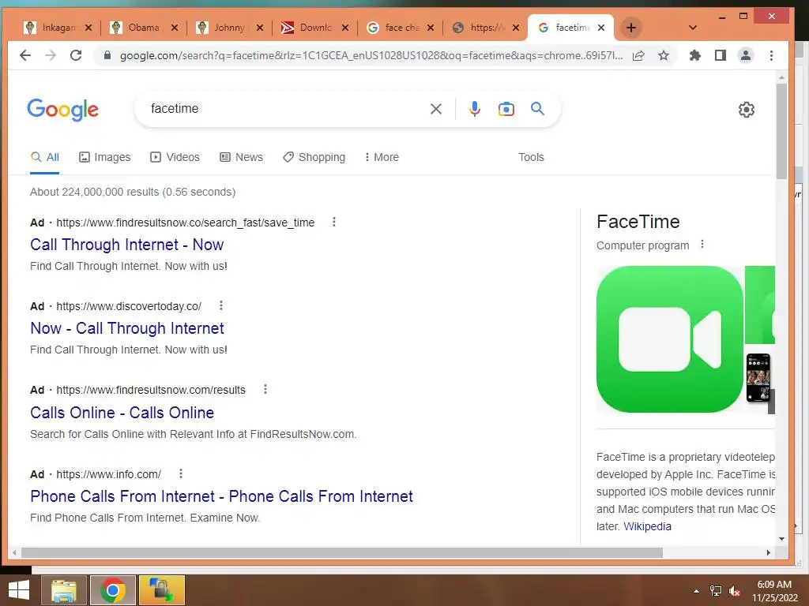The width and height of the screenshot is (809, 606).
Task: Click the vertical page scrollbar
Action: coord(781,132)
